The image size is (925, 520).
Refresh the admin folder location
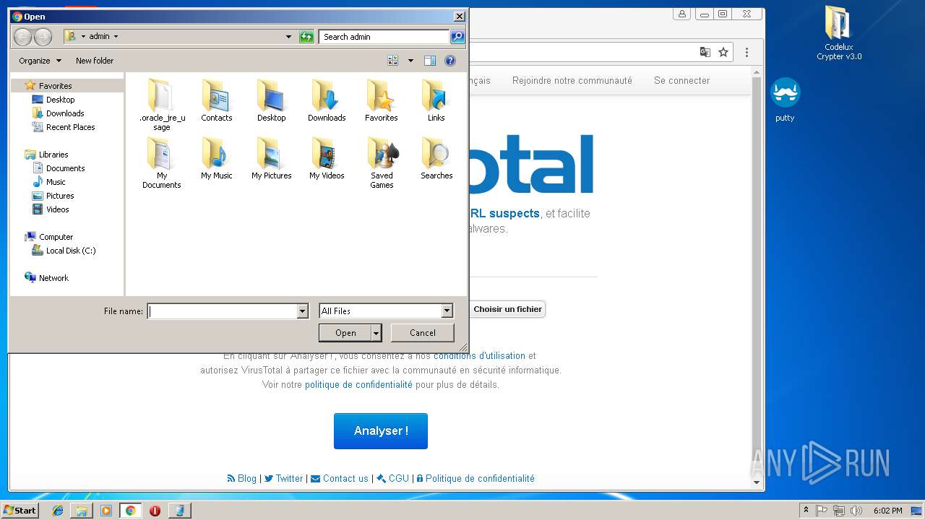click(306, 37)
